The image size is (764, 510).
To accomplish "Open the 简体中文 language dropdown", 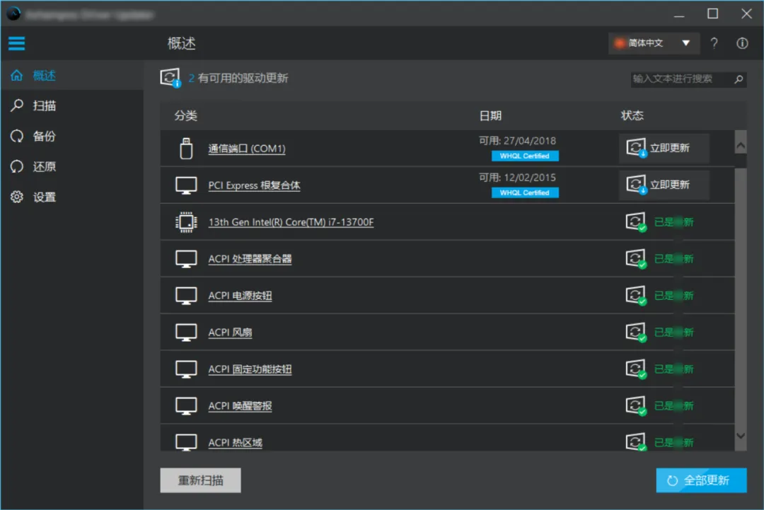I will [647, 43].
